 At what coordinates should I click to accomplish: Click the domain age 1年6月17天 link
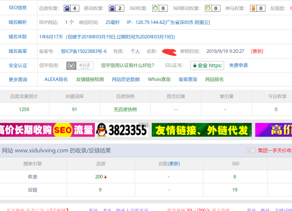click(107, 37)
